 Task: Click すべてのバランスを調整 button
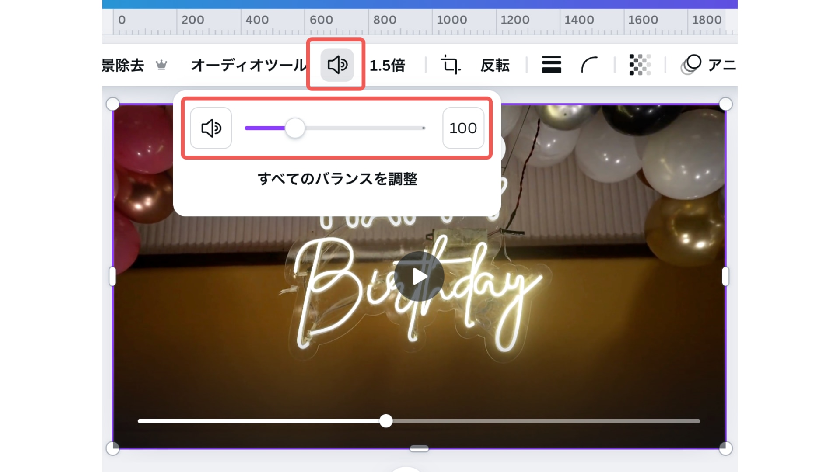point(337,179)
